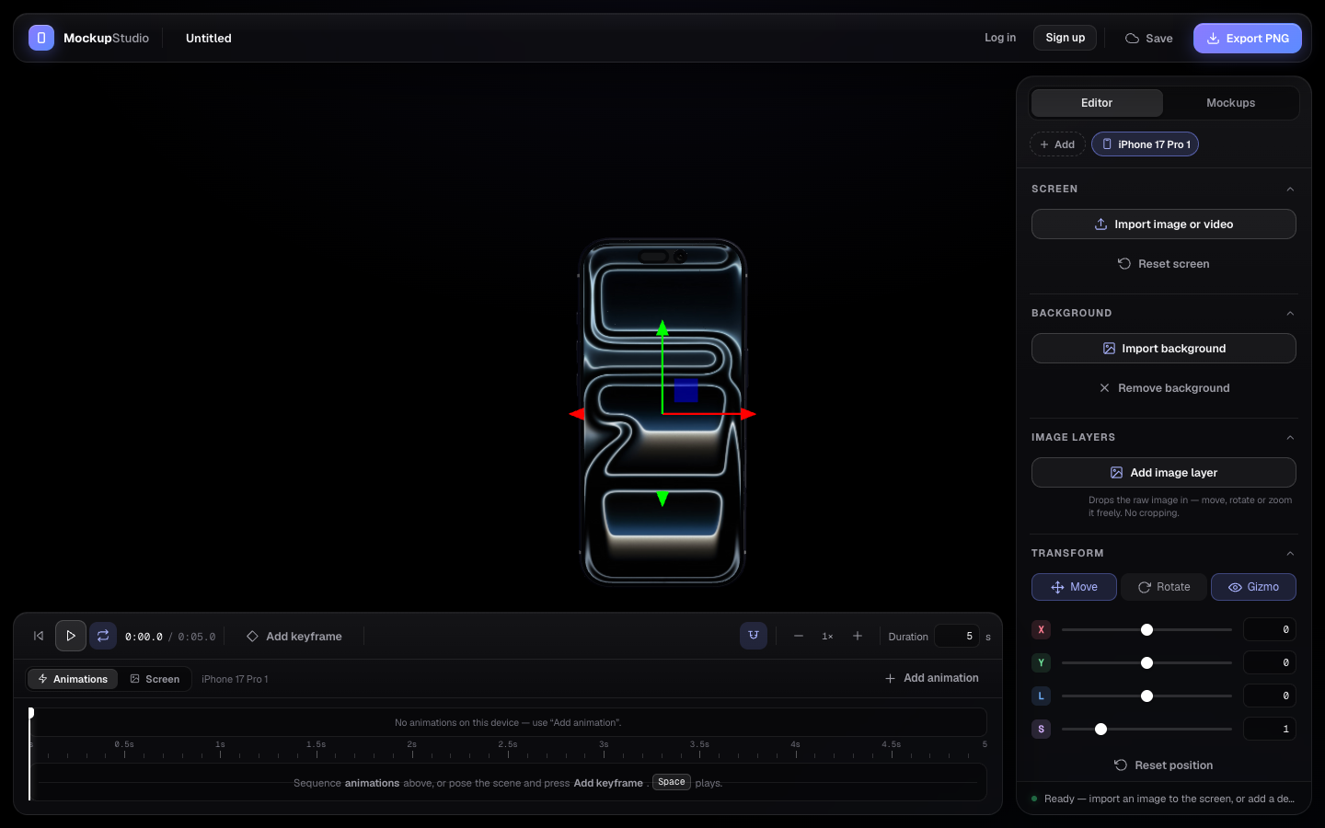Switch to the Screen tab in timeline

pos(155,679)
